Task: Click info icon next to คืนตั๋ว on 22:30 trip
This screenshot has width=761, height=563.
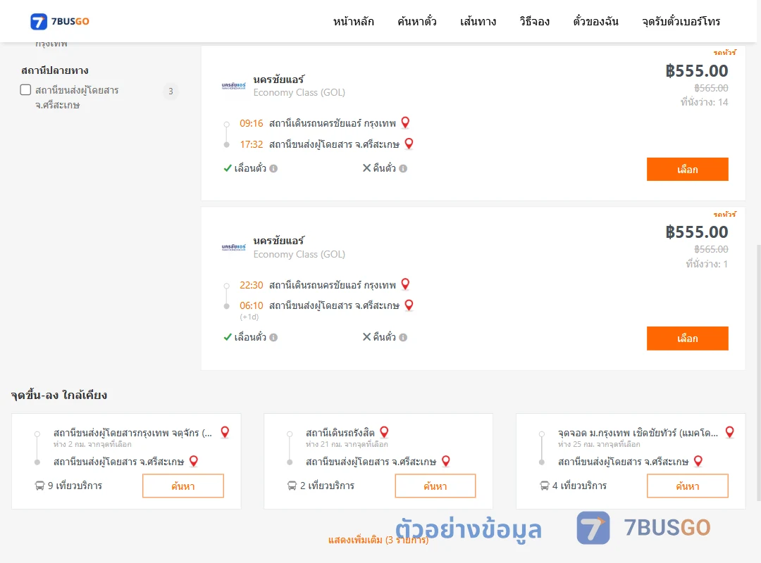Action: pos(403,337)
